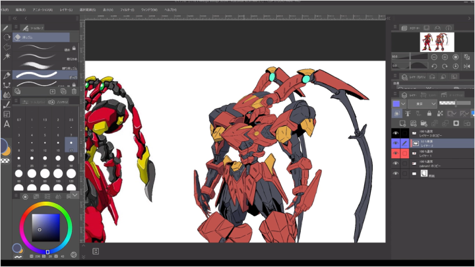Collapse right dock with double chevron
This screenshot has height=267, width=475.
tap(389, 18)
